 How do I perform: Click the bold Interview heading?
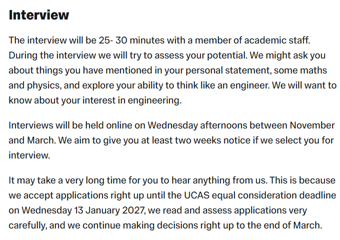click(x=39, y=15)
